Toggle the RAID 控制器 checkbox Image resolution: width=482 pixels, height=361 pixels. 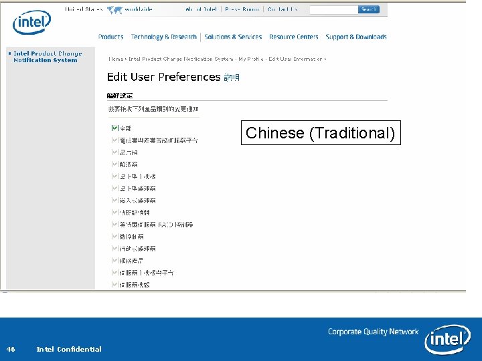(x=115, y=225)
